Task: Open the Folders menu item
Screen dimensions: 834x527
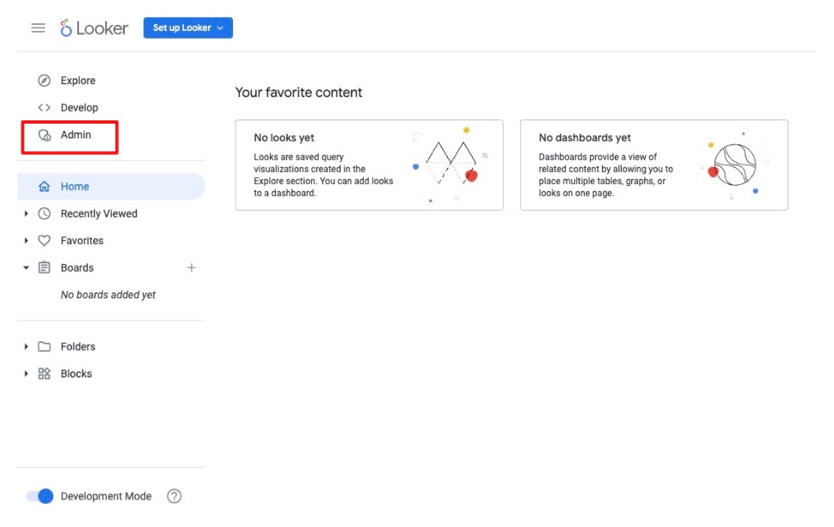Action: click(x=77, y=346)
